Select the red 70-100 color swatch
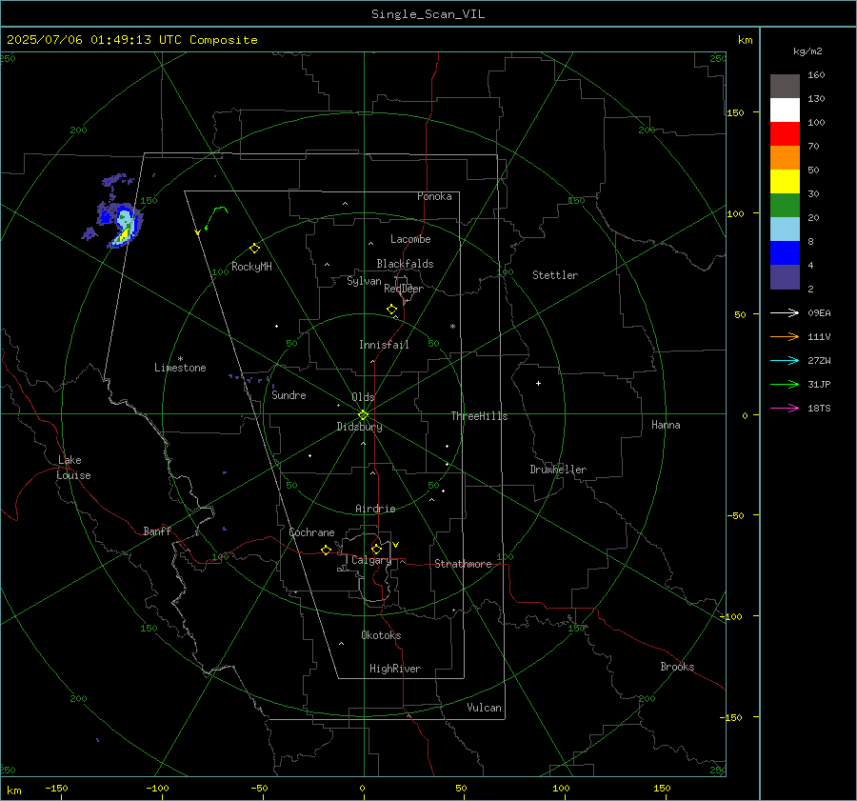Screen dimensions: 857x801 [785, 134]
